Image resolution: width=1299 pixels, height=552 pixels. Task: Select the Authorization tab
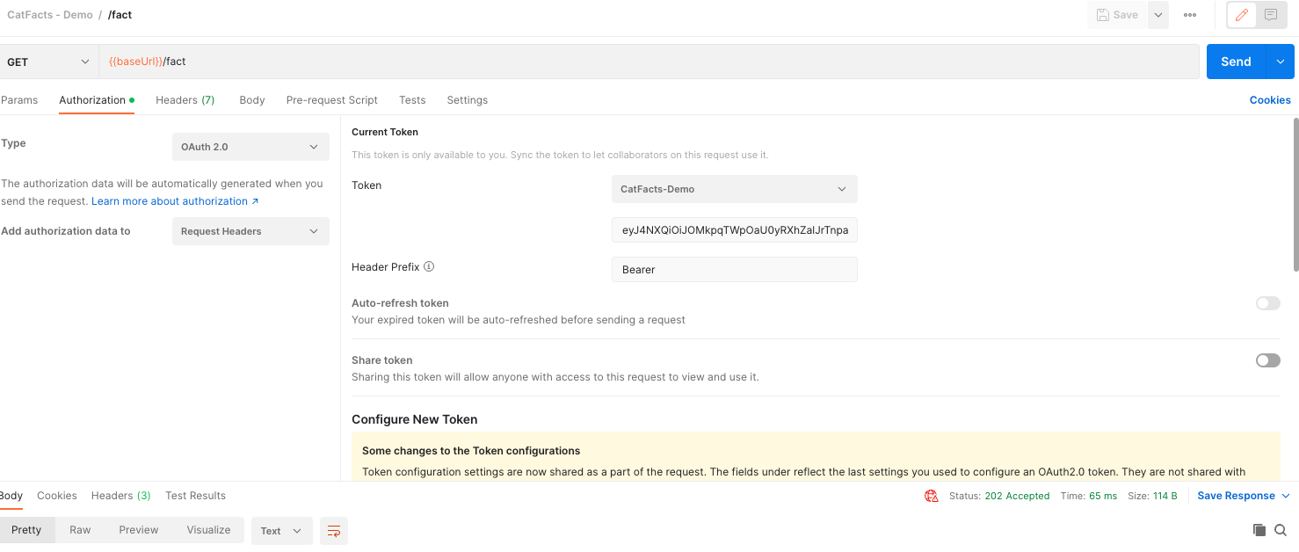[x=97, y=100]
